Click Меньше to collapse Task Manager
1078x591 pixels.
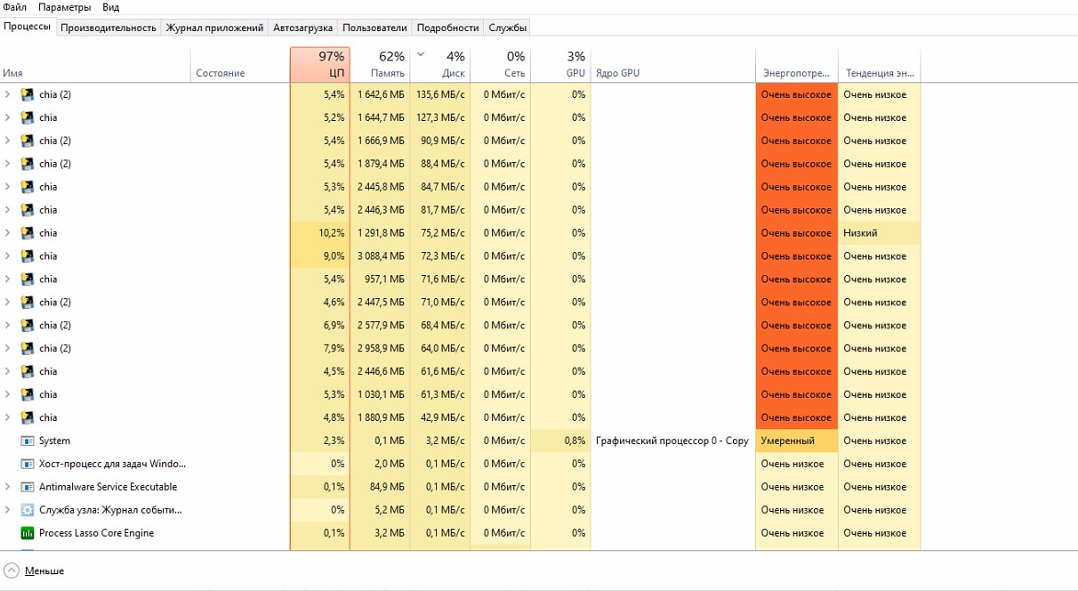click(35, 571)
